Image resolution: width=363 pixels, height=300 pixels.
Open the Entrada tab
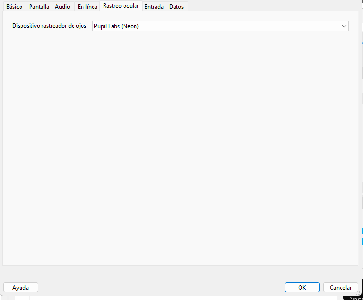pyautogui.click(x=154, y=7)
